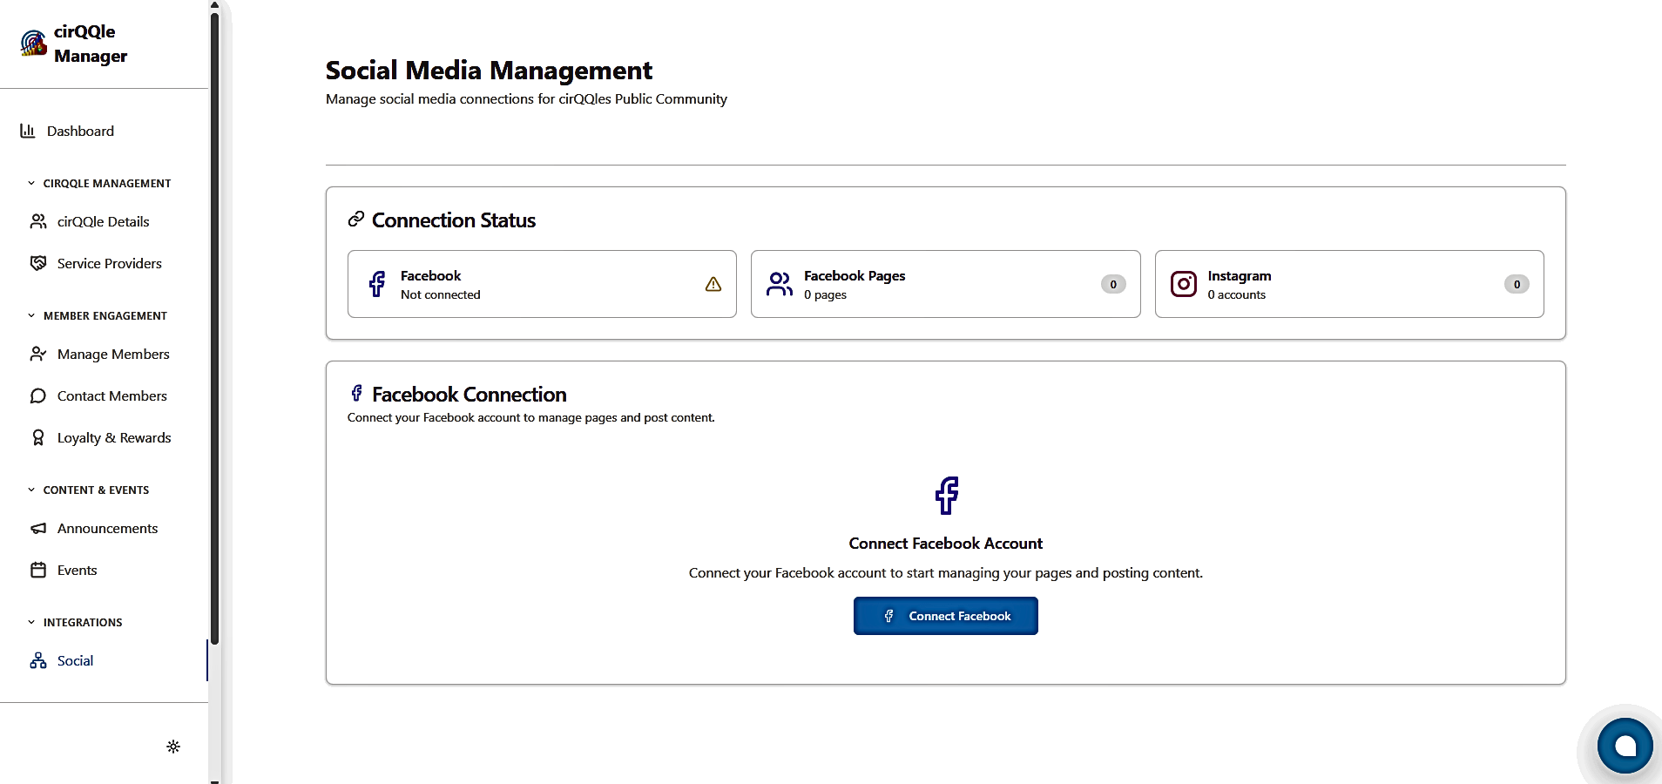Click the Instagram accounts count badge
Screen dimensions: 1662x784
[1517, 284]
